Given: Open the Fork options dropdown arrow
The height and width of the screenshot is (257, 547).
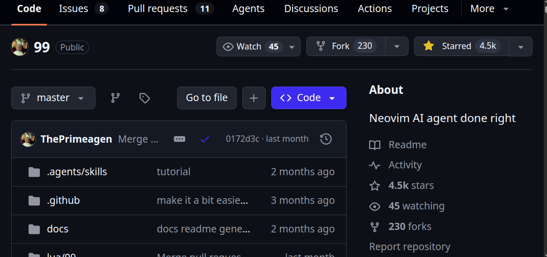Looking at the screenshot, I should pos(397,47).
